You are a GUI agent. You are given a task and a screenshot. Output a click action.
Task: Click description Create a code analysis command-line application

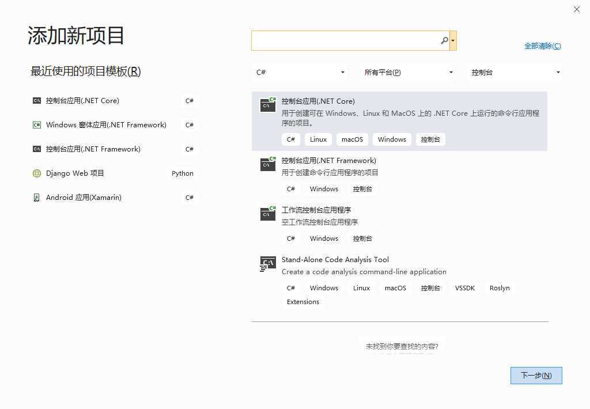pos(364,272)
